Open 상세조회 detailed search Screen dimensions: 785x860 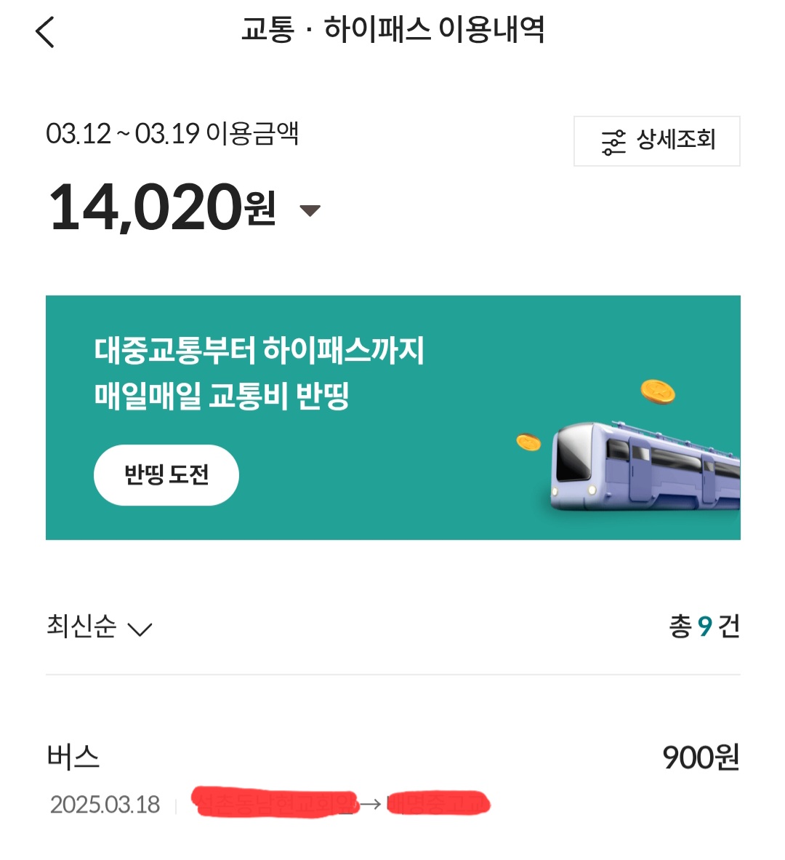click(676, 140)
